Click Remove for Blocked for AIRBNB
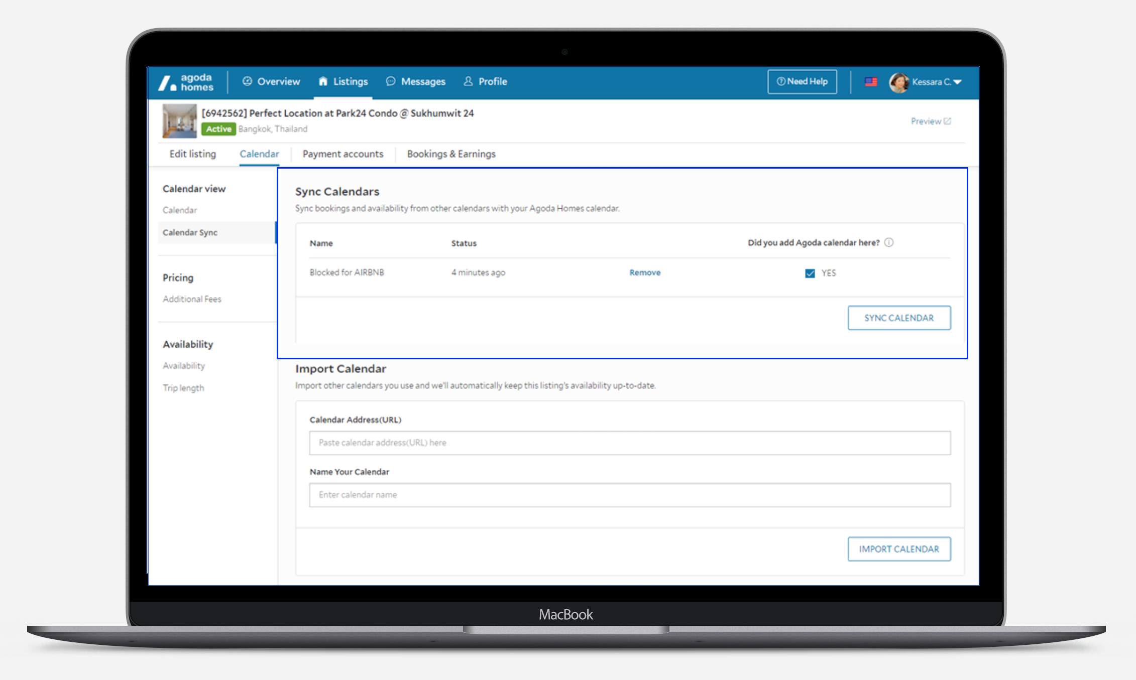Screen dimensions: 1136x680 [645, 273]
